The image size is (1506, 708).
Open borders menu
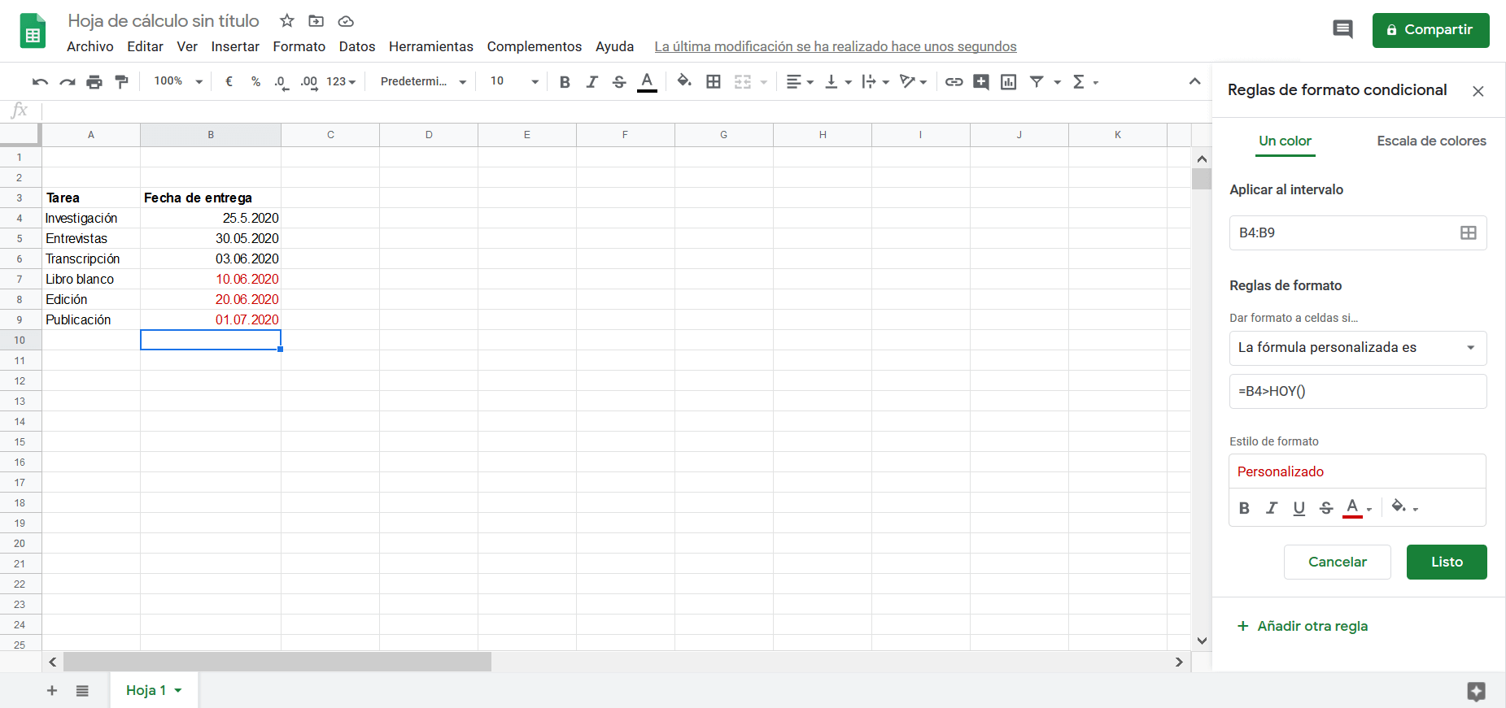pos(714,81)
